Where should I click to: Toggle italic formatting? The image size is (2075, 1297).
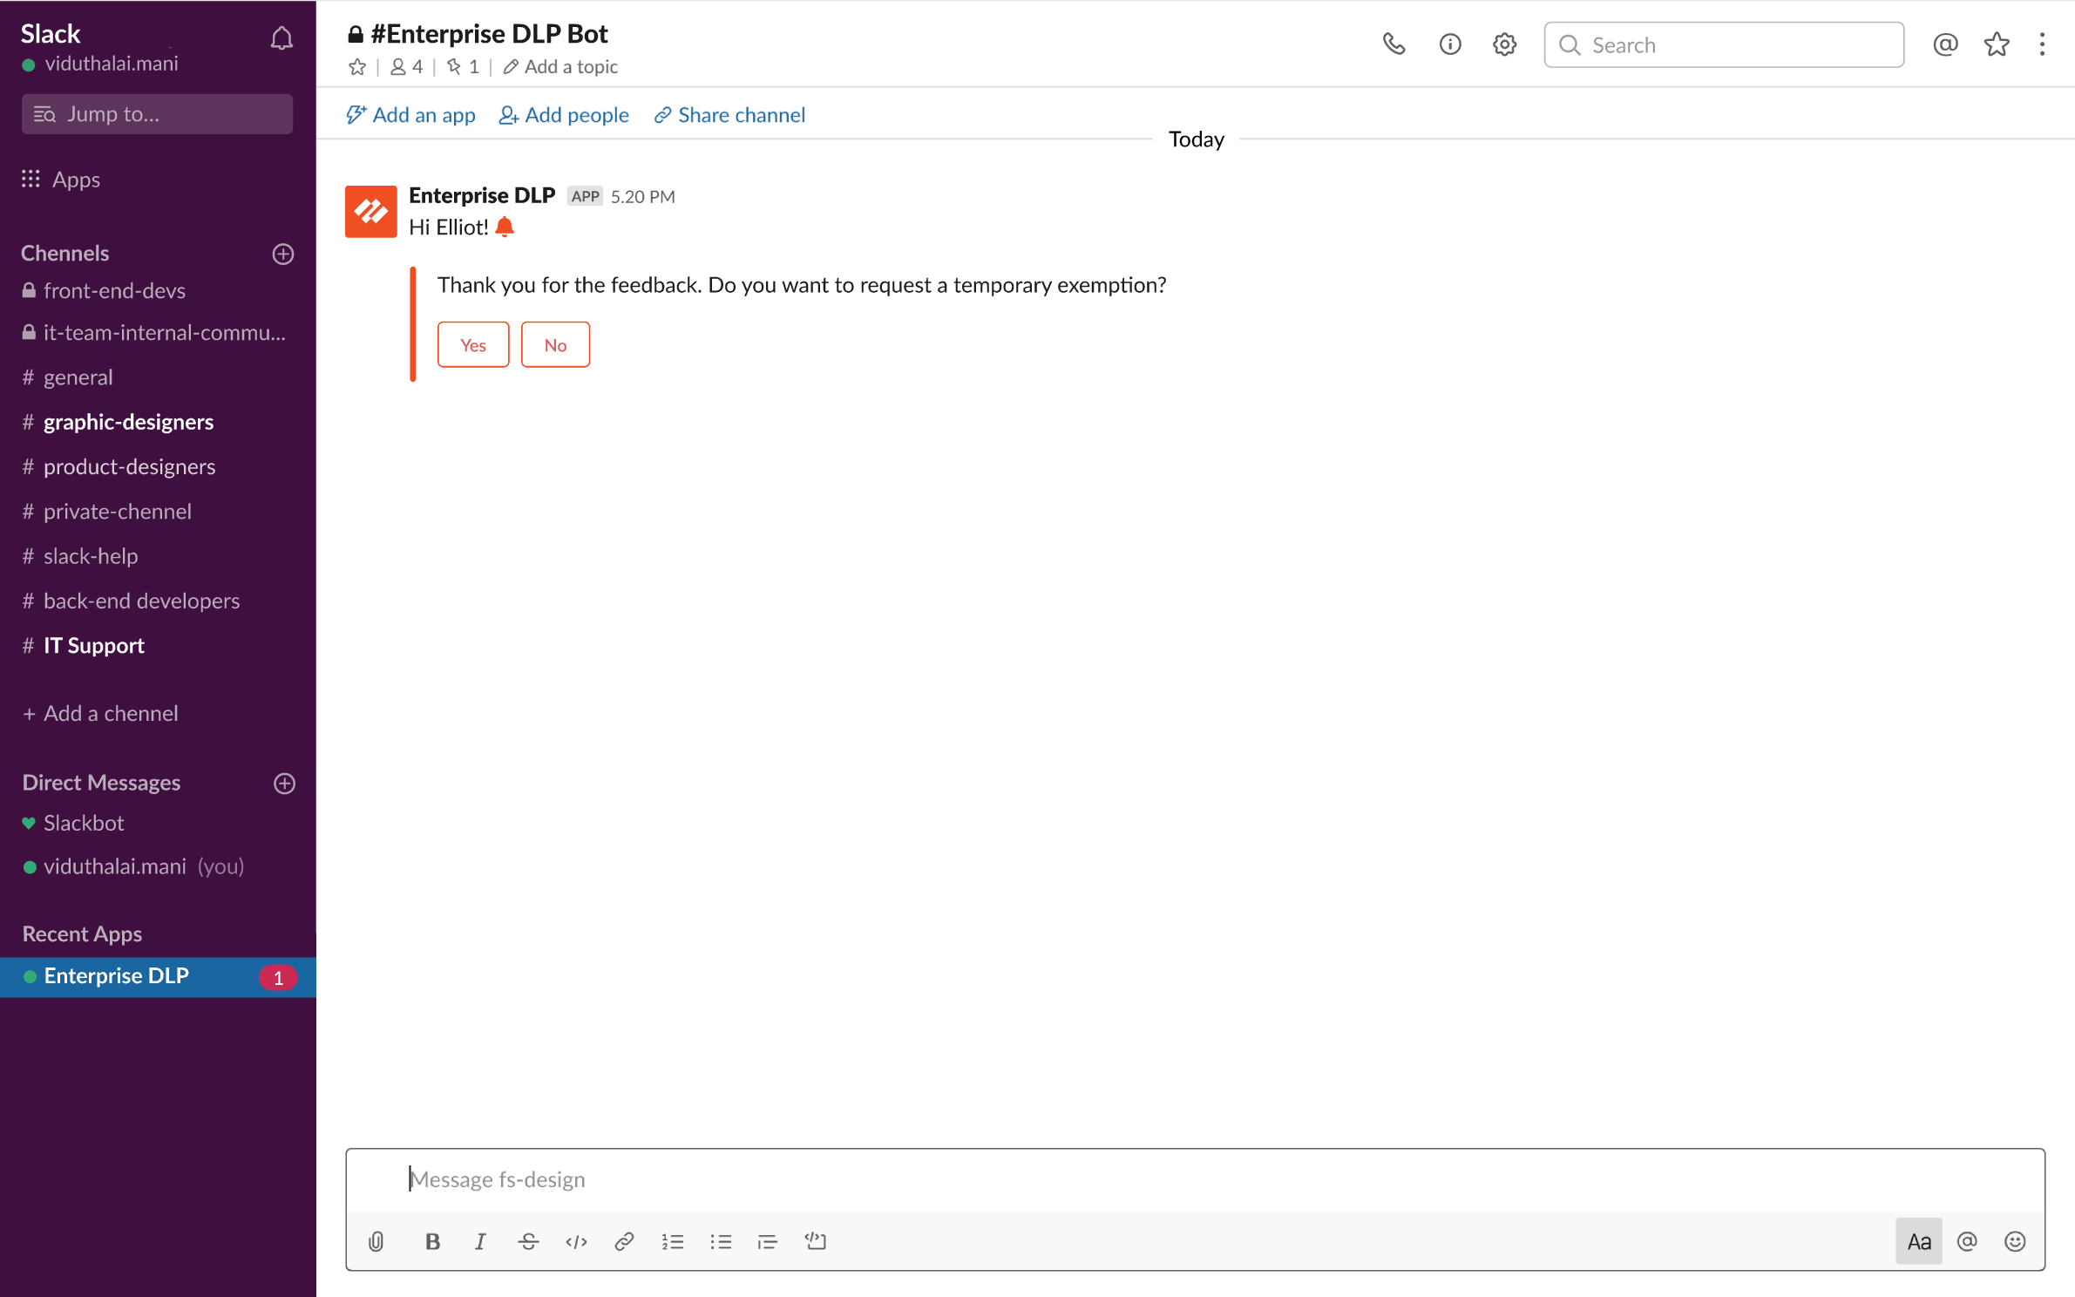(x=480, y=1241)
